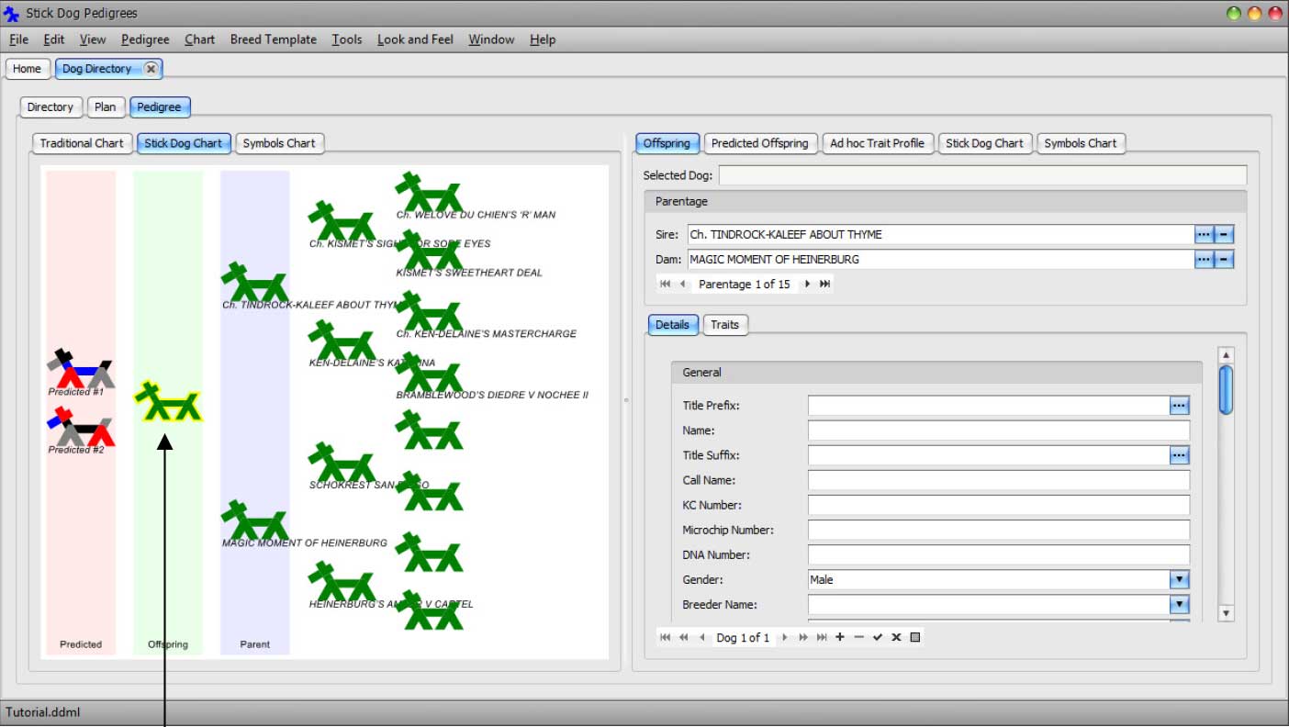Screen dimensions: 1289x727
Task: Select the yellow-highlighted offspring stick dog
Action: coord(167,402)
